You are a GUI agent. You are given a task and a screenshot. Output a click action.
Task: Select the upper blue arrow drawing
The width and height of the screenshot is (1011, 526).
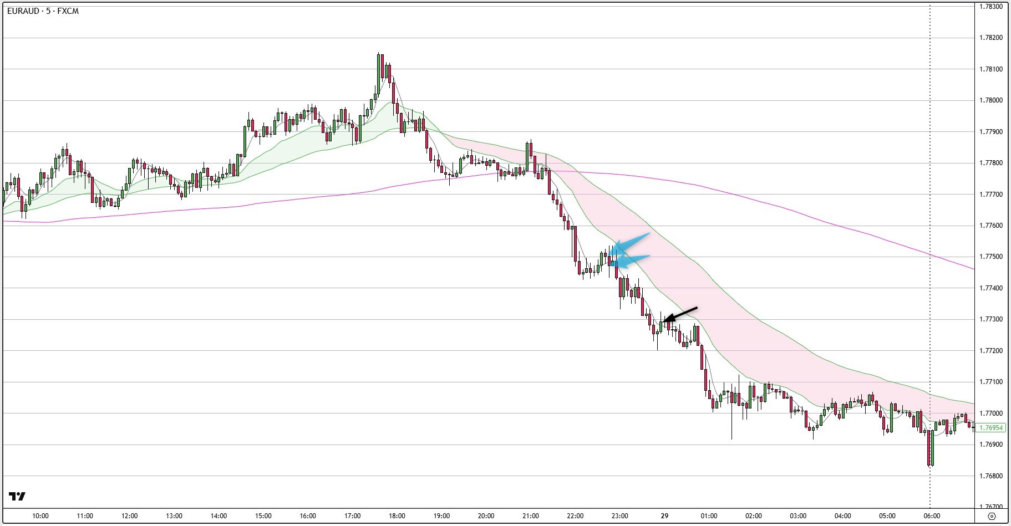point(631,243)
